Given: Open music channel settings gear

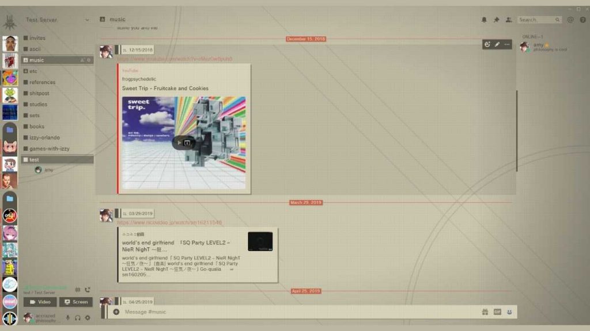Looking at the screenshot, I should click(89, 60).
